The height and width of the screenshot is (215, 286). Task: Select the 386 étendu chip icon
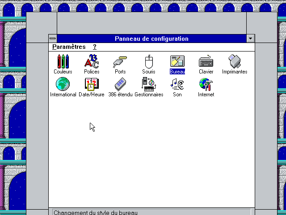click(120, 84)
